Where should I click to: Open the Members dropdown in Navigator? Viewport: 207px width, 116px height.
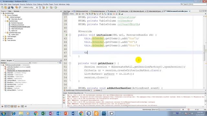point(16,63)
